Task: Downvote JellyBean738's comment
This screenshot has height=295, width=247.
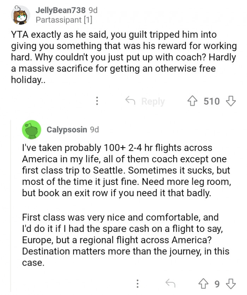Action: click(x=230, y=101)
